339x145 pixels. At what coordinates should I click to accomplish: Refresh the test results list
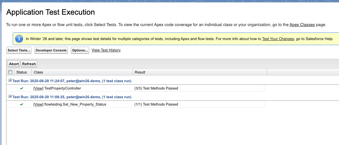[29, 64]
